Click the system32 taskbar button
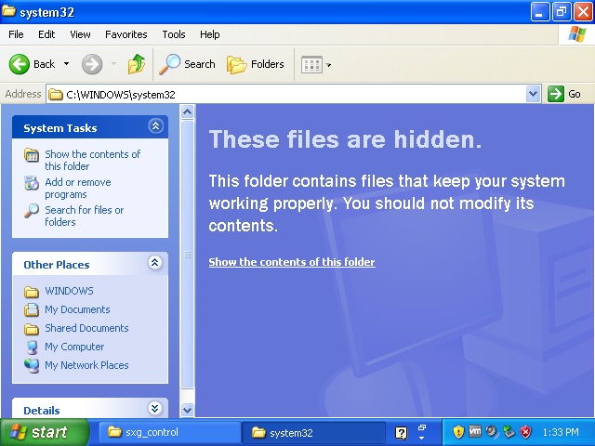595x446 pixels. [x=313, y=433]
